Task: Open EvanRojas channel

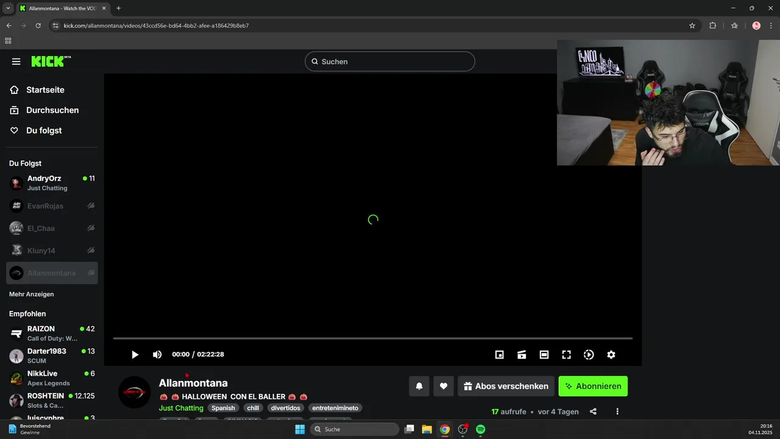Action: click(52, 206)
